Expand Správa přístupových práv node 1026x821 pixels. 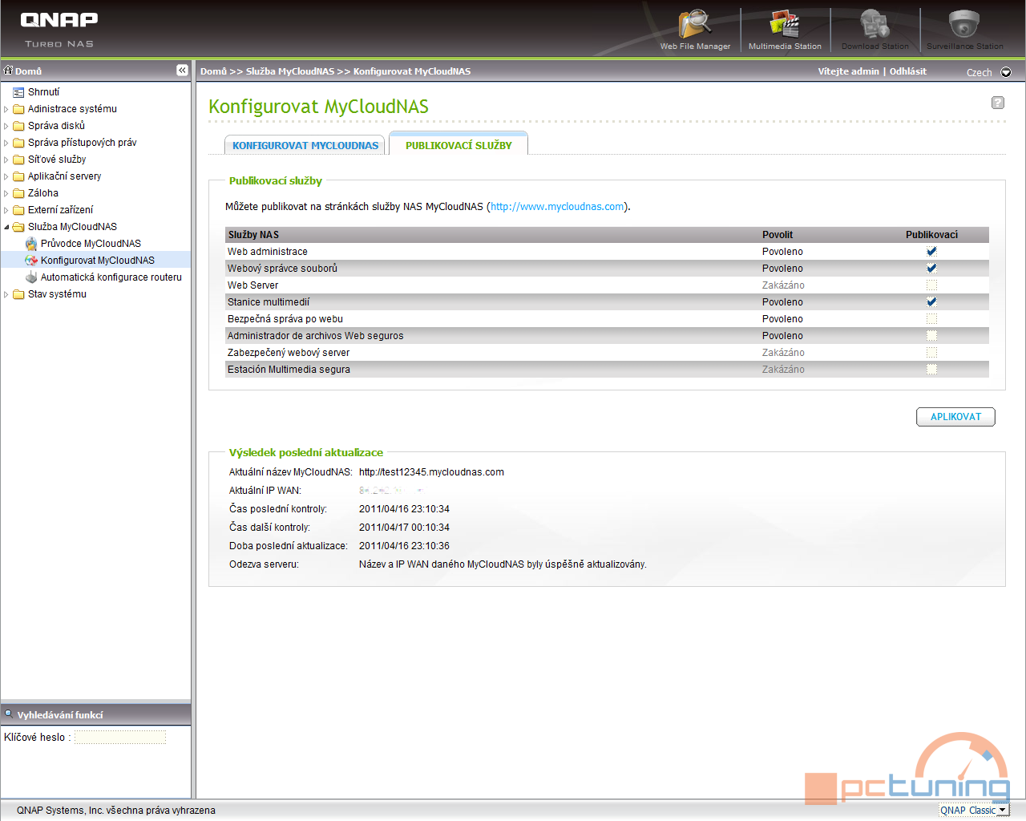pos(6,143)
